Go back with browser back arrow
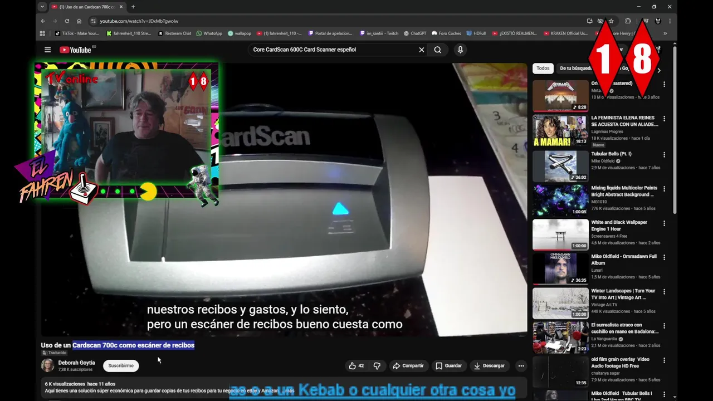The image size is (713, 401). [43, 21]
